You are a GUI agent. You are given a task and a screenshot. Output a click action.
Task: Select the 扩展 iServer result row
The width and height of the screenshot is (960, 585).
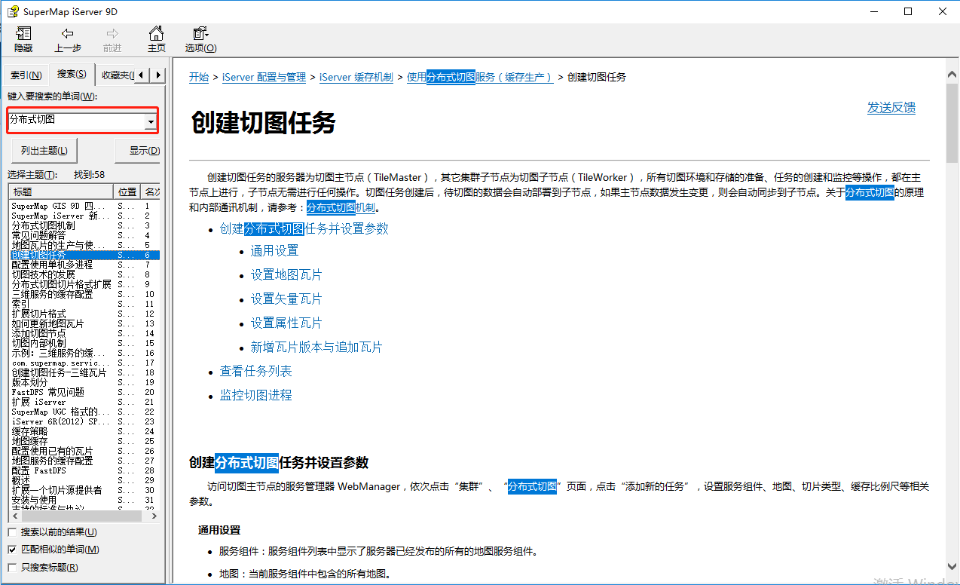[x=84, y=402]
